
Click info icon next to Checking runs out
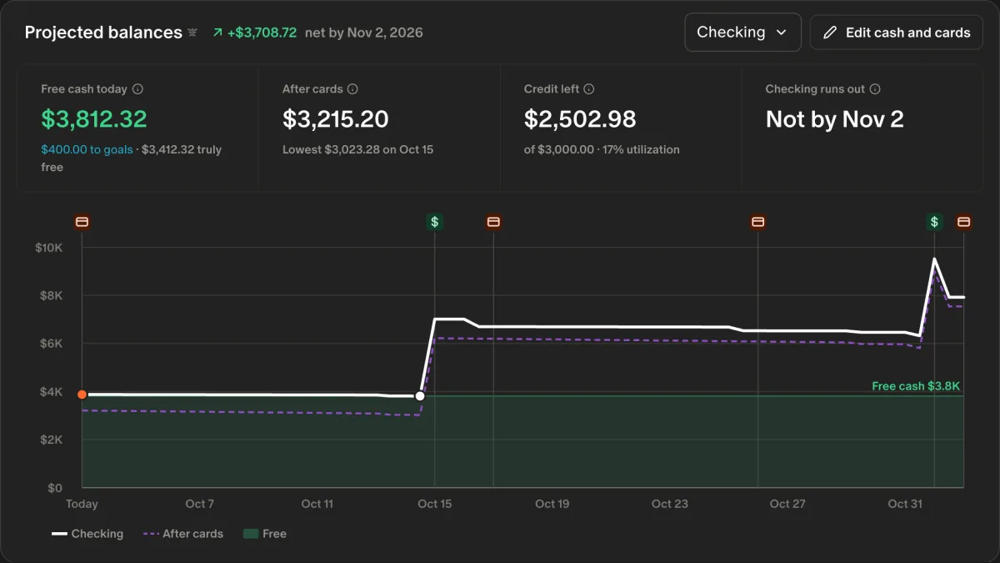tap(875, 89)
